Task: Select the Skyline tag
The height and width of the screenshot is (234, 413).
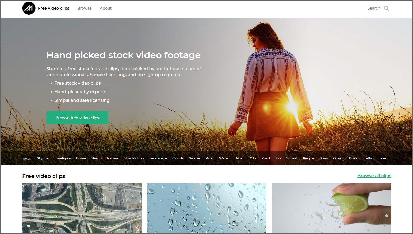Action: [x=43, y=158]
